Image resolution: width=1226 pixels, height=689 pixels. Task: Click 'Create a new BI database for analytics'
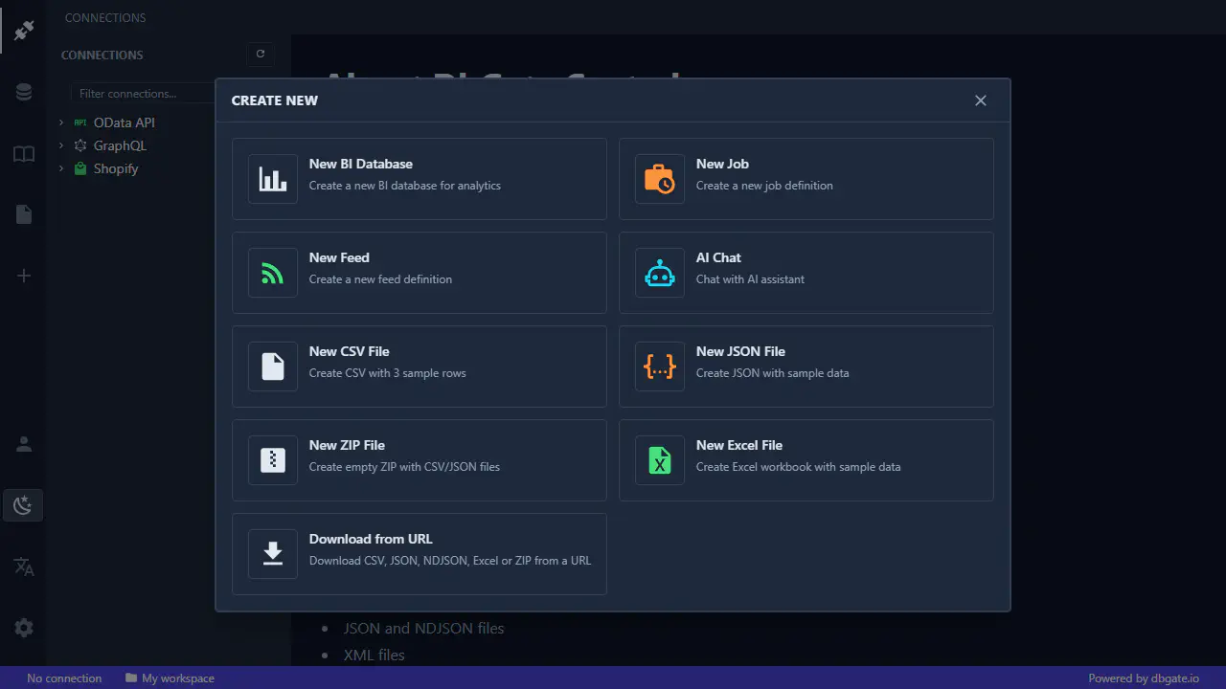pos(405,186)
